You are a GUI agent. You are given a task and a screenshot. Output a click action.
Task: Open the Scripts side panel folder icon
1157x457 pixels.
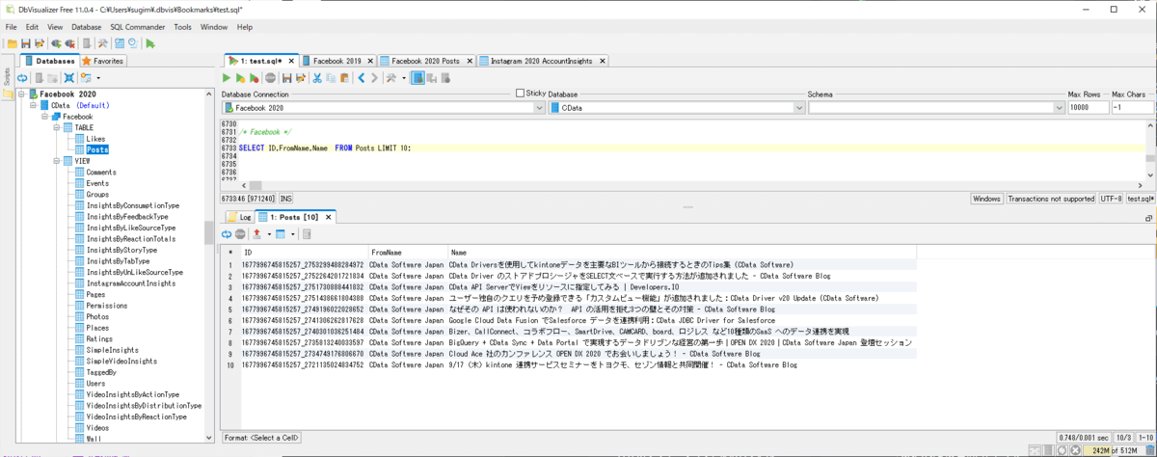coord(7,94)
